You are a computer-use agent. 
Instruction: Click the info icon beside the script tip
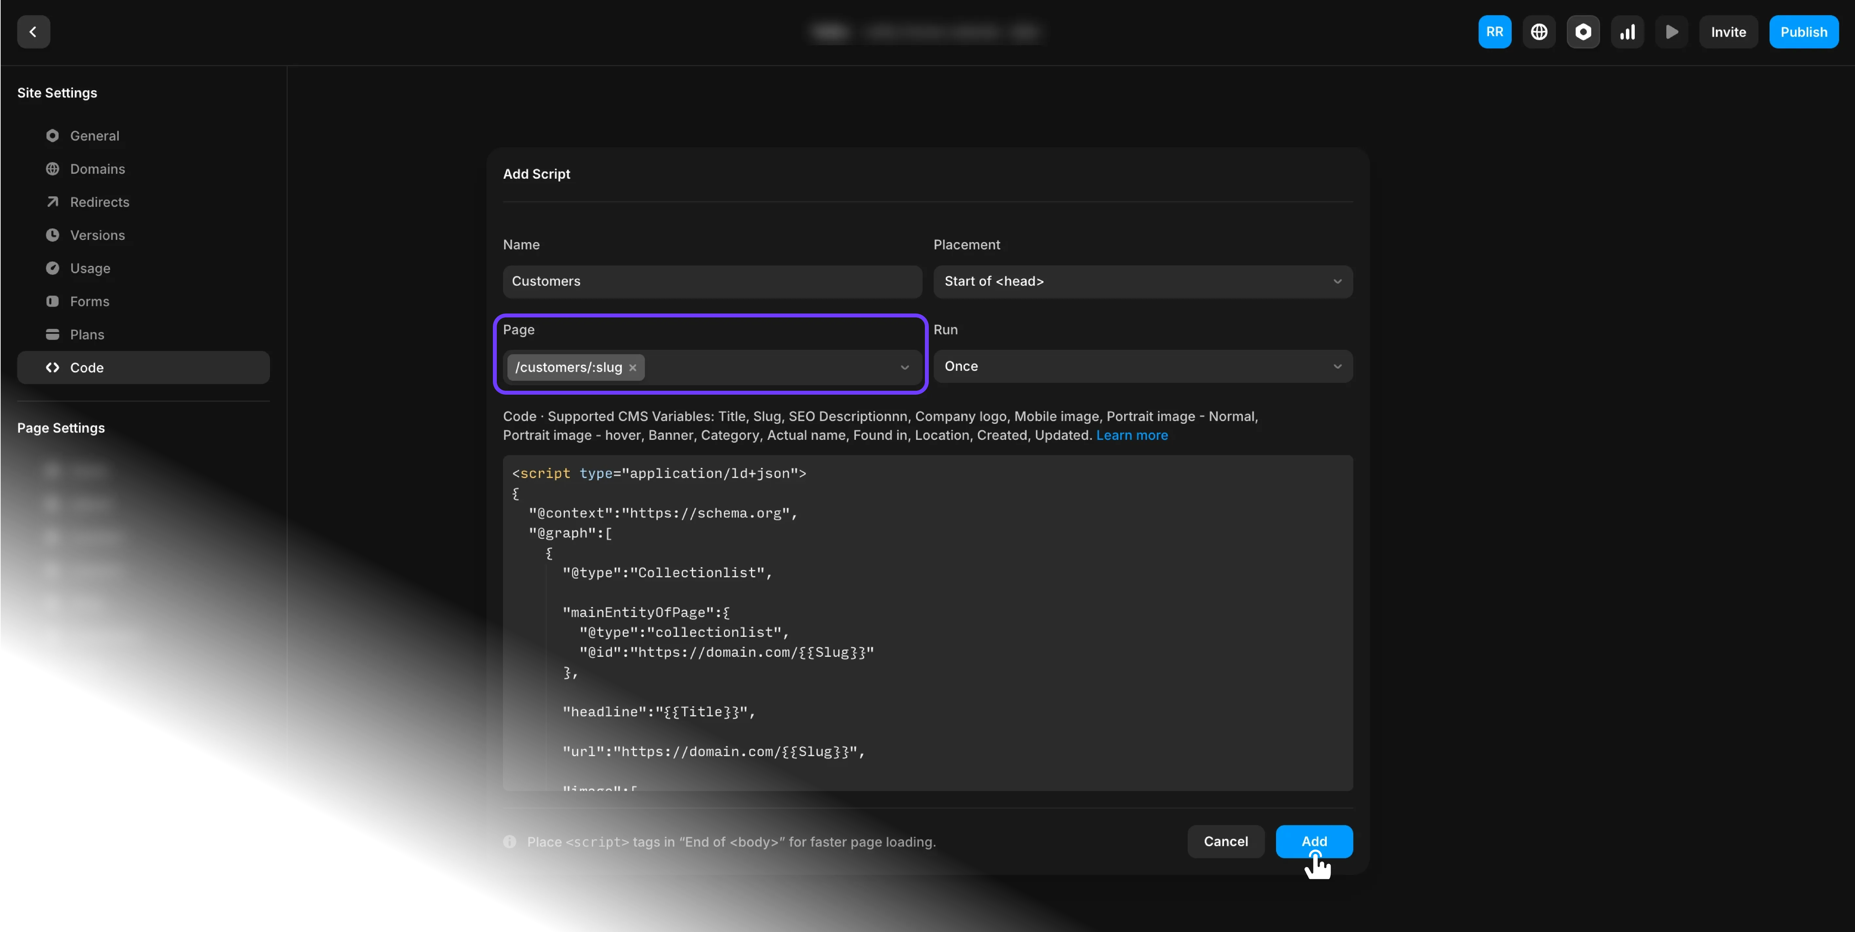pos(510,841)
